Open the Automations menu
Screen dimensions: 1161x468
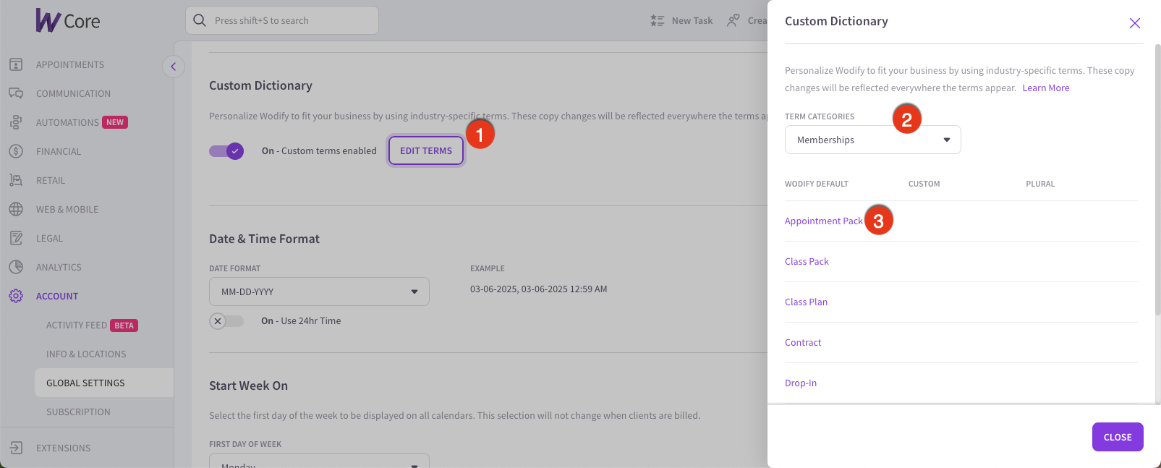(67, 122)
